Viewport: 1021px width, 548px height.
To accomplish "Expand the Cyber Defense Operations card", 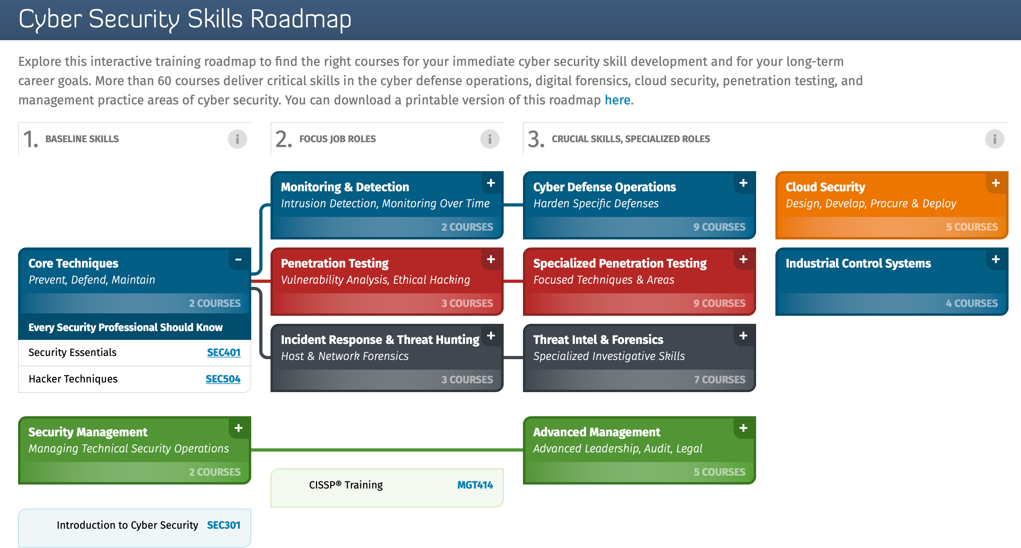I will point(744,183).
